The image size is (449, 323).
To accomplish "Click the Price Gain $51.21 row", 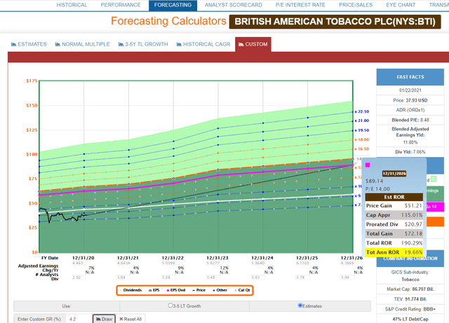I will pos(394,206).
